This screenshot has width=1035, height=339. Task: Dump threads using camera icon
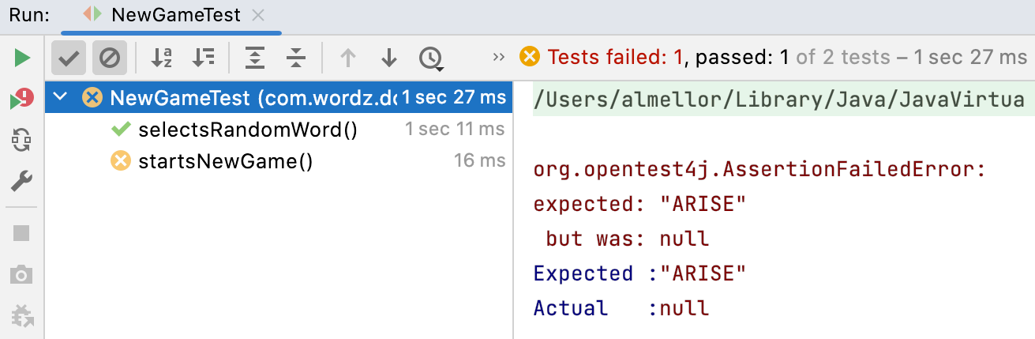21,275
